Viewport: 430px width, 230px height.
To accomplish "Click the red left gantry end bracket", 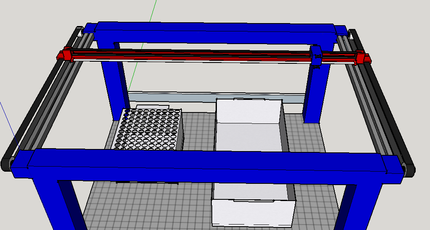I will (x=64, y=55).
